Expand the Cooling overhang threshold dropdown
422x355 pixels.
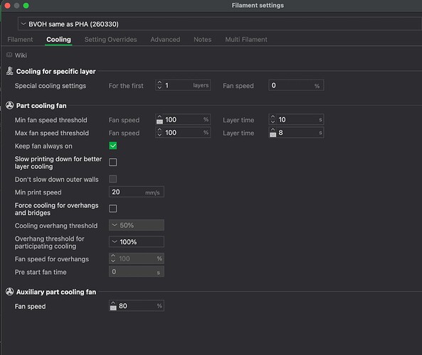pos(137,225)
